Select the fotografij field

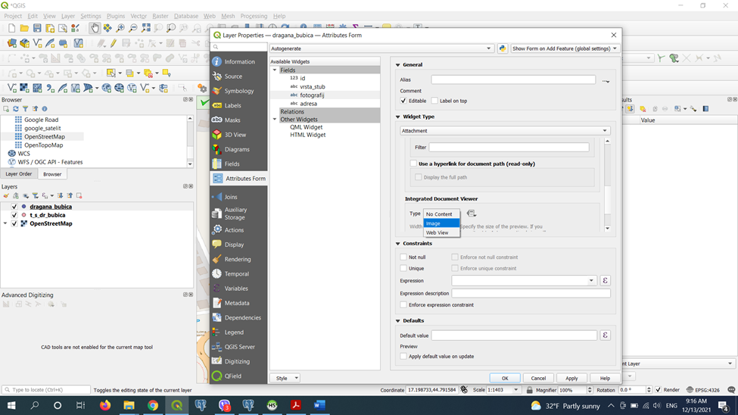click(x=312, y=95)
